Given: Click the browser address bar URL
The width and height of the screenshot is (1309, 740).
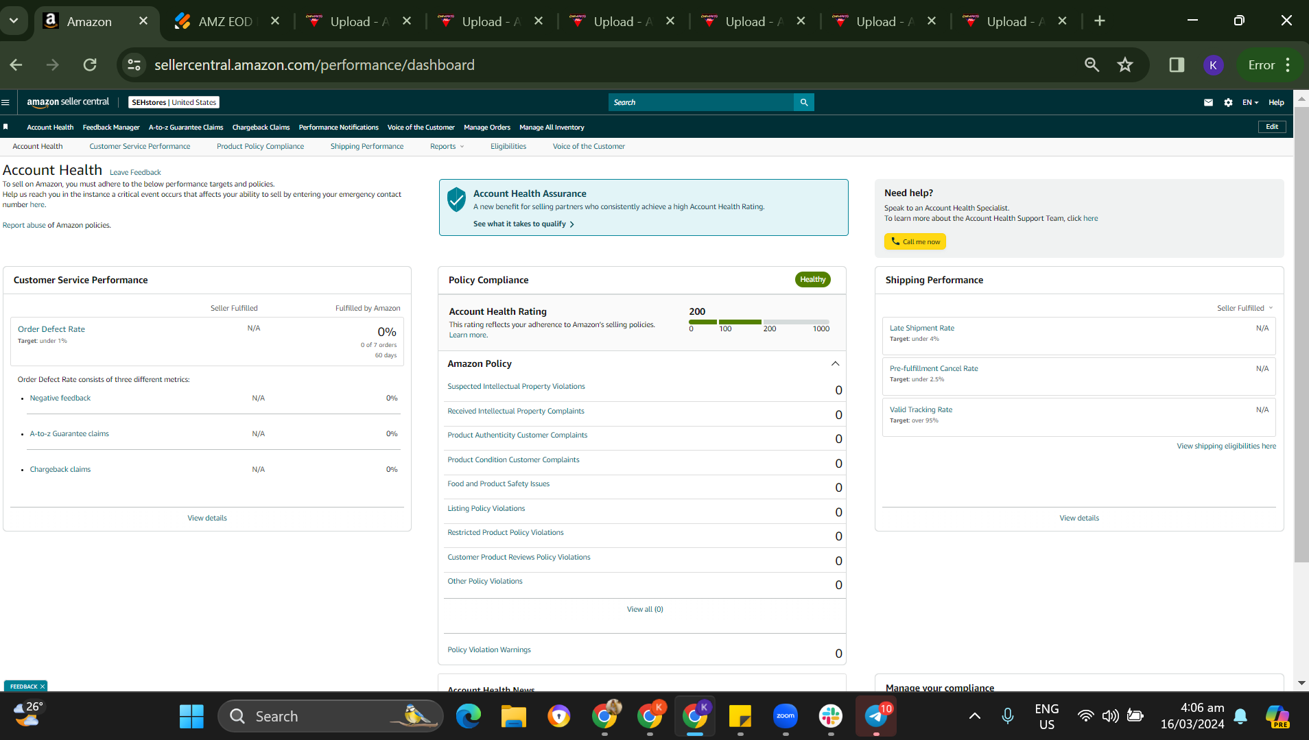Looking at the screenshot, I should point(314,65).
